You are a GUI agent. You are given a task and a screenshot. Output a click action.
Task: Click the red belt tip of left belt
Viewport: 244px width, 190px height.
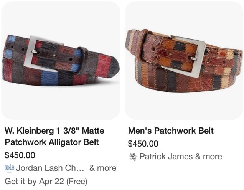click(104, 64)
